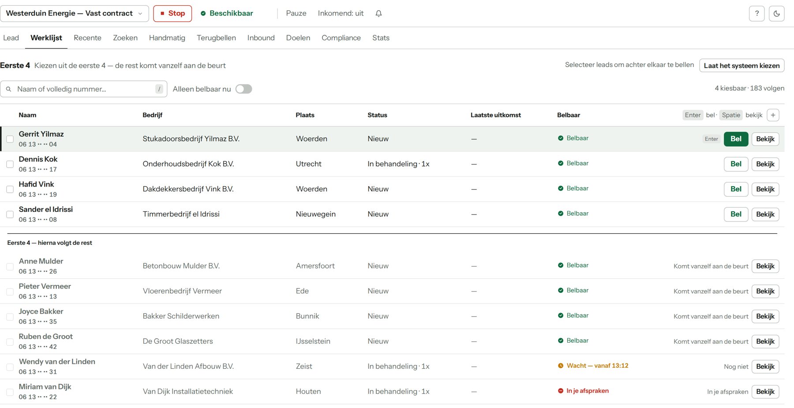Click Inkomend: uit toggle text
Image resolution: width=794 pixels, height=408 pixels.
pos(341,13)
